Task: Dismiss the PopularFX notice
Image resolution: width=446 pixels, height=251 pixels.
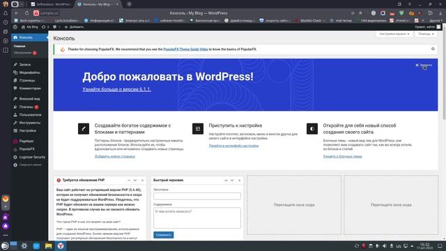Action: (x=433, y=49)
